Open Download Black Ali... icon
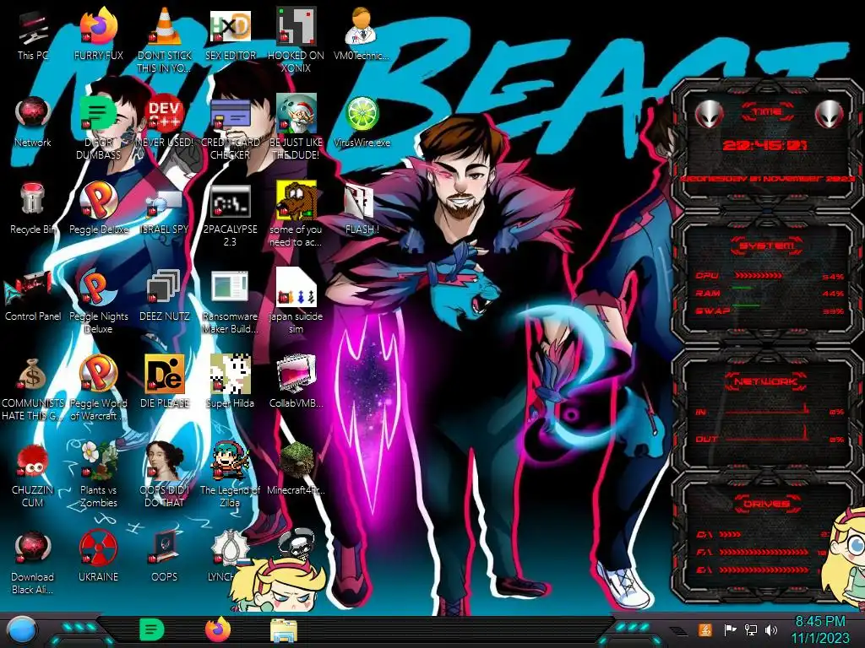 click(x=33, y=548)
